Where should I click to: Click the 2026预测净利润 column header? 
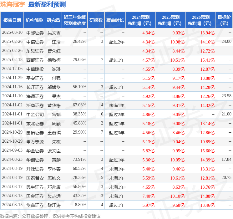pyautogui.click(x=201, y=20)
